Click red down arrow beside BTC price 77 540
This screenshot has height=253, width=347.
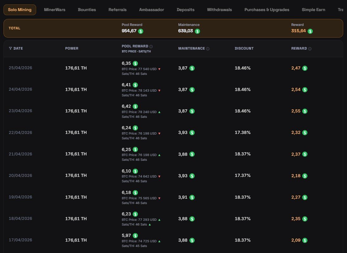click(159, 69)
